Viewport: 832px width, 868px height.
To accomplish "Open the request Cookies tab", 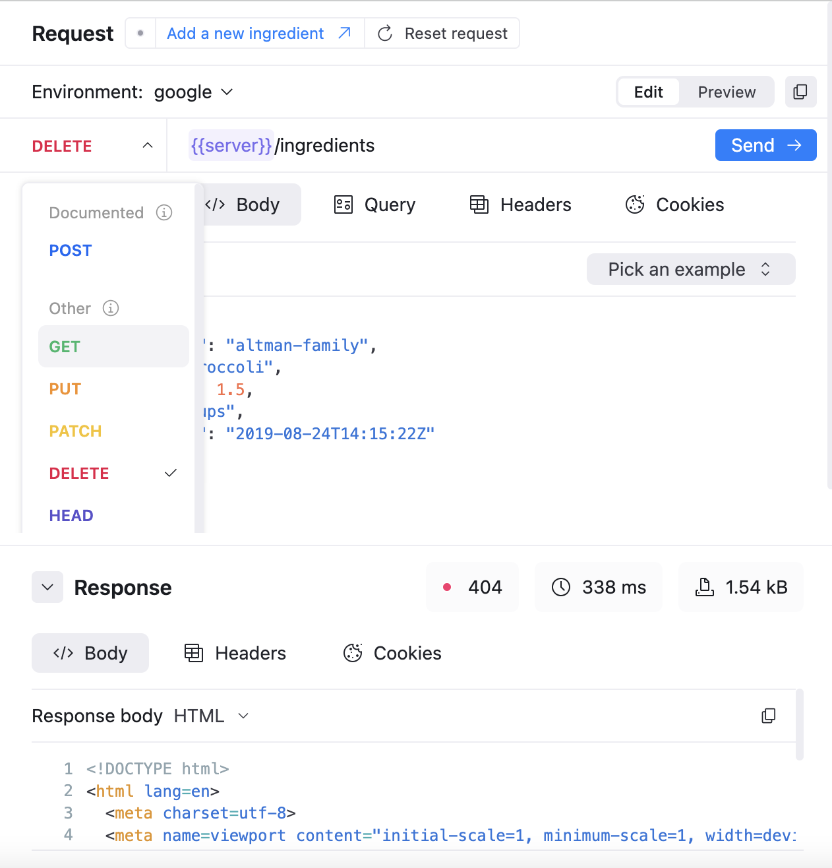I will [674, 205].
